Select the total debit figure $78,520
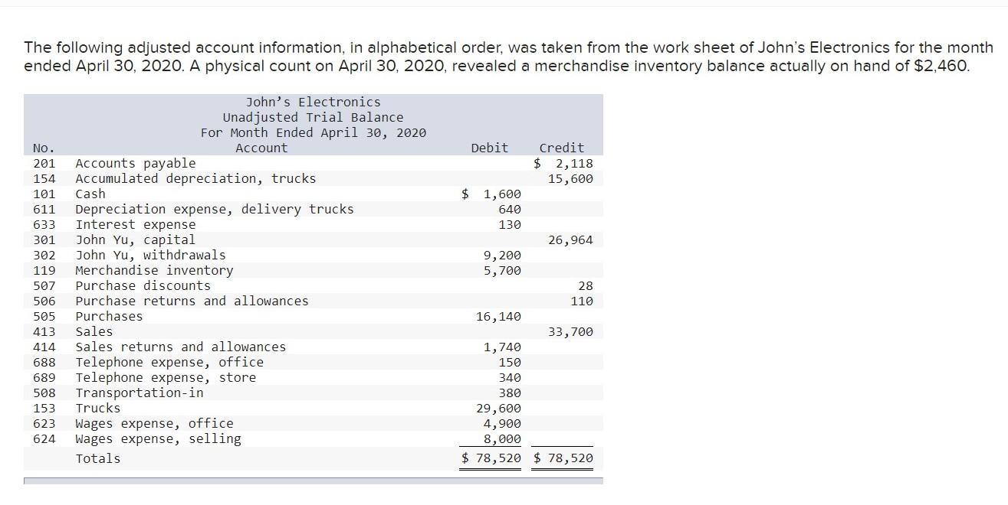The height and width of the screenshot is (505, 1008). pyautogui.click(x=491, y=458)
